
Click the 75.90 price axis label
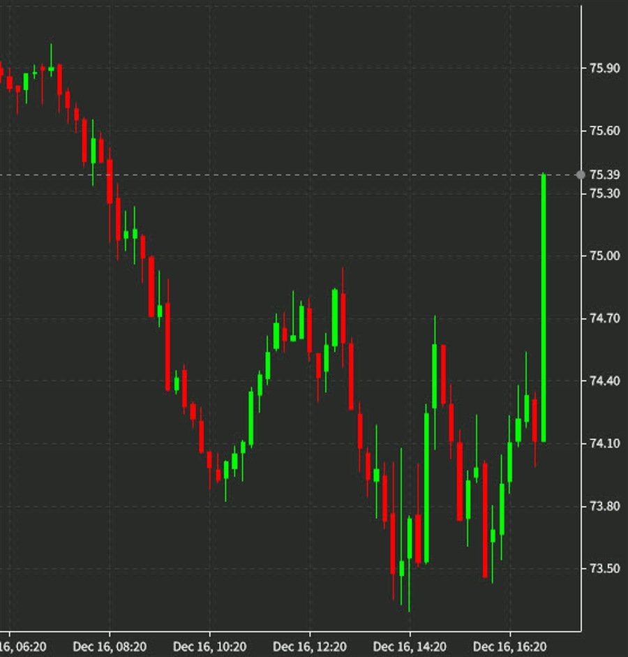(x=604, y=68)
